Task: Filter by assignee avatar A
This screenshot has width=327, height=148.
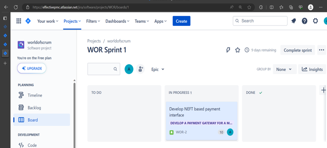Action: [x=129, y=69]
